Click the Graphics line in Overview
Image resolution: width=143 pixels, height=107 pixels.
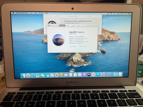click(79, 42)
